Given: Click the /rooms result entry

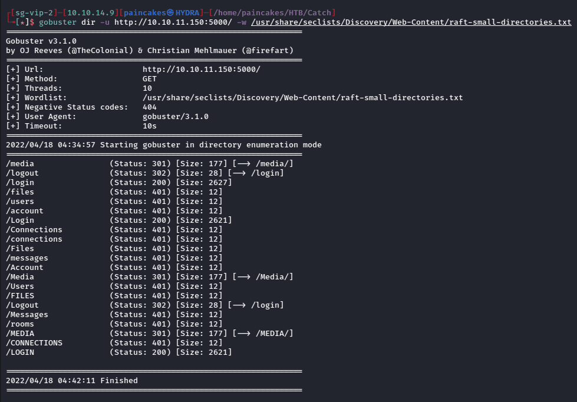Looking at the screenshot, I should (114, 324).
